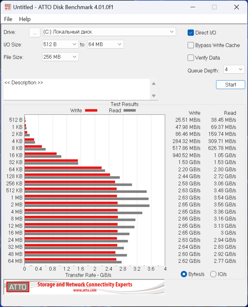Image resolution: width=248 pixels, height=307 pixels.
Task: Select the Bytes/s radio button
Action: tap(184, 274)
